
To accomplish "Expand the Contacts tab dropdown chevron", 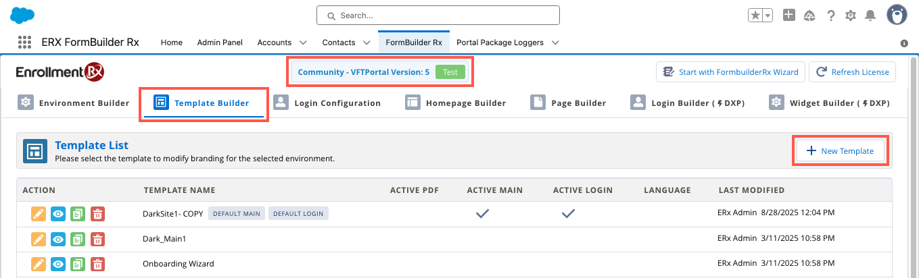I will coord(367,43).
